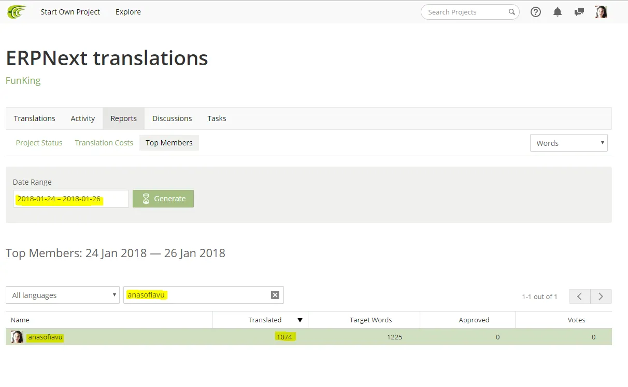This screenshot has width=628, height=387.
Task: Click the '1-1 out of 1' pagination text
Action: coord(539,296)
